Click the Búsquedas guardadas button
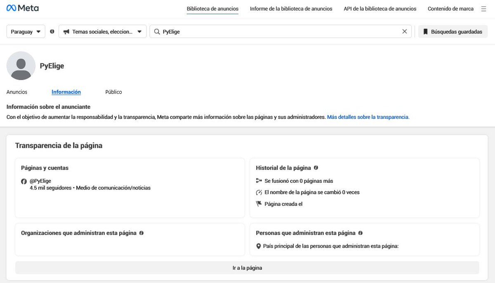 click(x=453, y=31)
